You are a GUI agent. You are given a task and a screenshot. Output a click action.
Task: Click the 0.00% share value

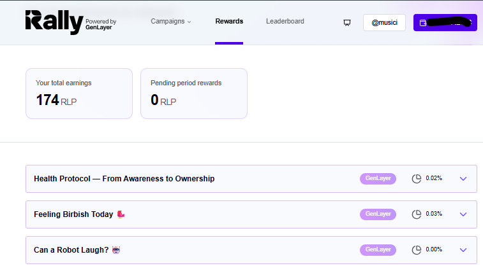(434, 249)
